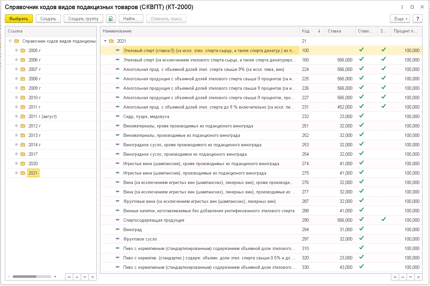Image resolution: width=430 pixels, height=286 pixels.
Task: Click the Ставк... column header
Action: pyautogui.click(x=366, y=31)
